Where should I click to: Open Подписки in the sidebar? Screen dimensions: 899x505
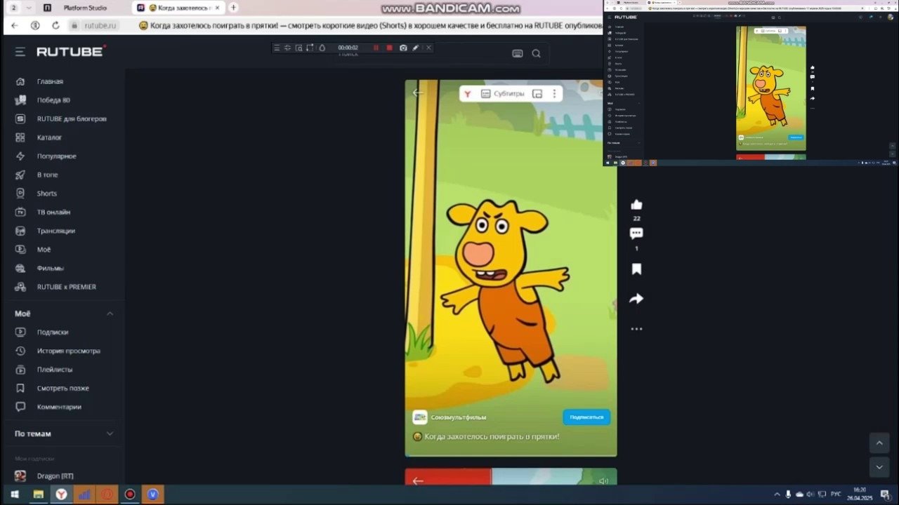click(x=53, y=332)
